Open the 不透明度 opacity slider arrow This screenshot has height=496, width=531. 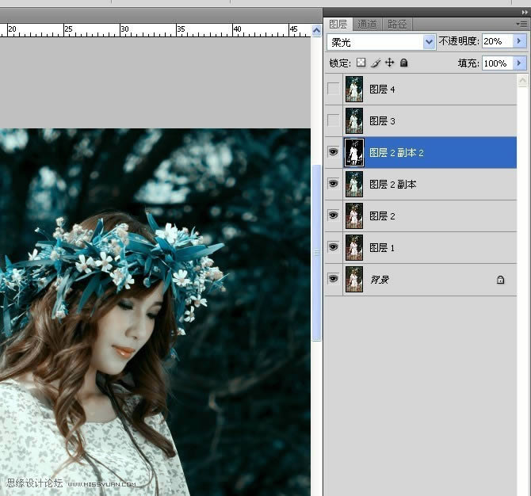(x=521, y=41)
